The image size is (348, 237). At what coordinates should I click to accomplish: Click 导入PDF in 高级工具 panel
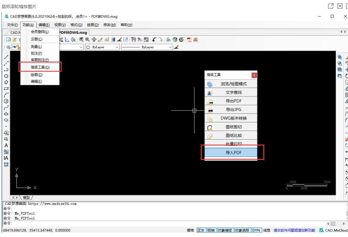tap(231, 153)
